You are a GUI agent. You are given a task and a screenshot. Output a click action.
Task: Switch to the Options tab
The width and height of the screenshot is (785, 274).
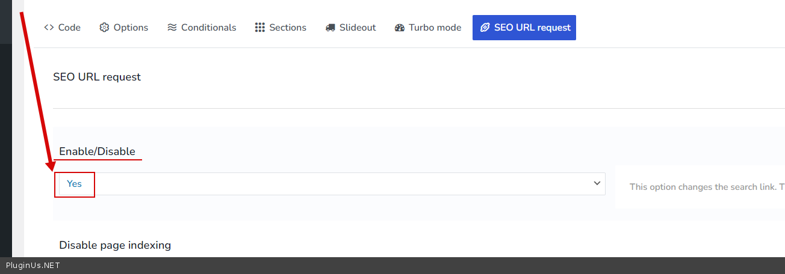coord(131,28)
